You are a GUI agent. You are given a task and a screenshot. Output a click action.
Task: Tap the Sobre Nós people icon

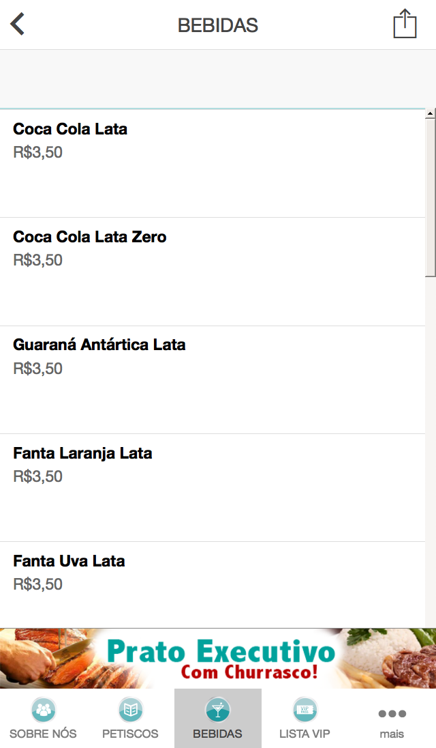(44, 710)
